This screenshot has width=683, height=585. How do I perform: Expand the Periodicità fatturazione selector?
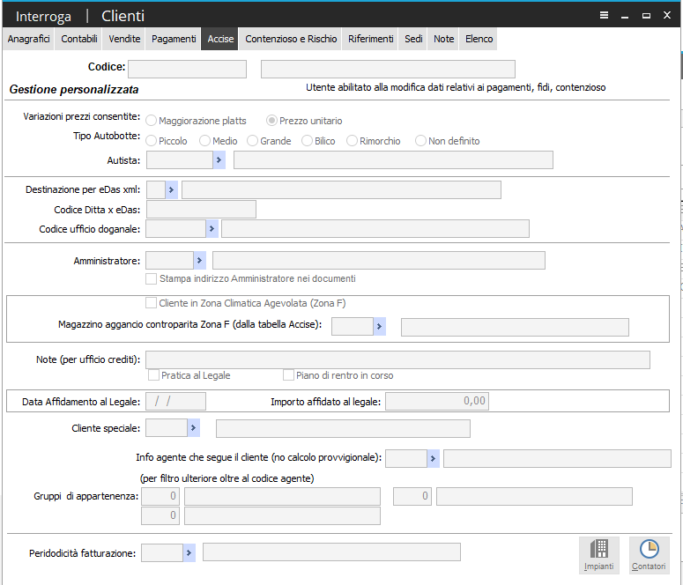(x=189, y=552)
